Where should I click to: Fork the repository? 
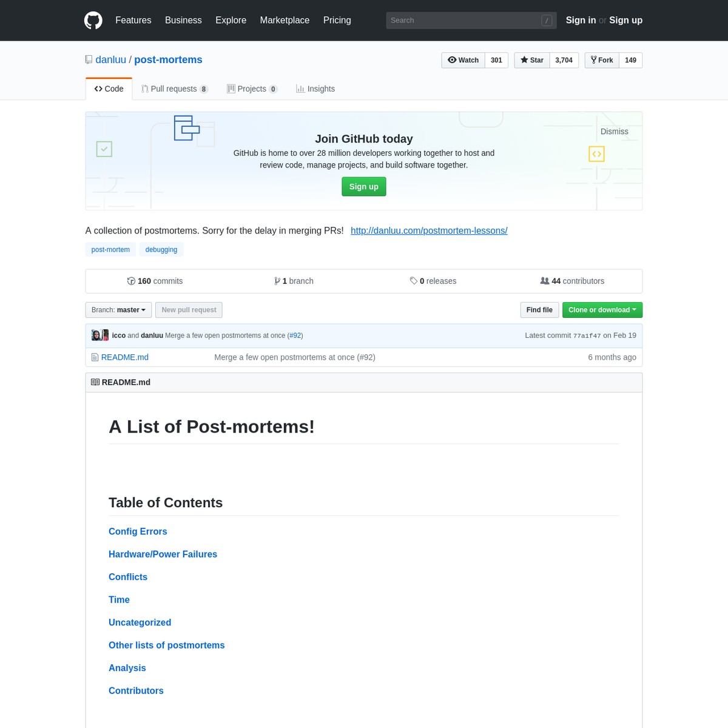pyautogui.click(x=602, y=60)
